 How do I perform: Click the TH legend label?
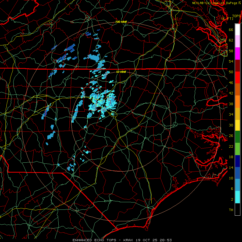pyautogui.click(x=231, y=210)
